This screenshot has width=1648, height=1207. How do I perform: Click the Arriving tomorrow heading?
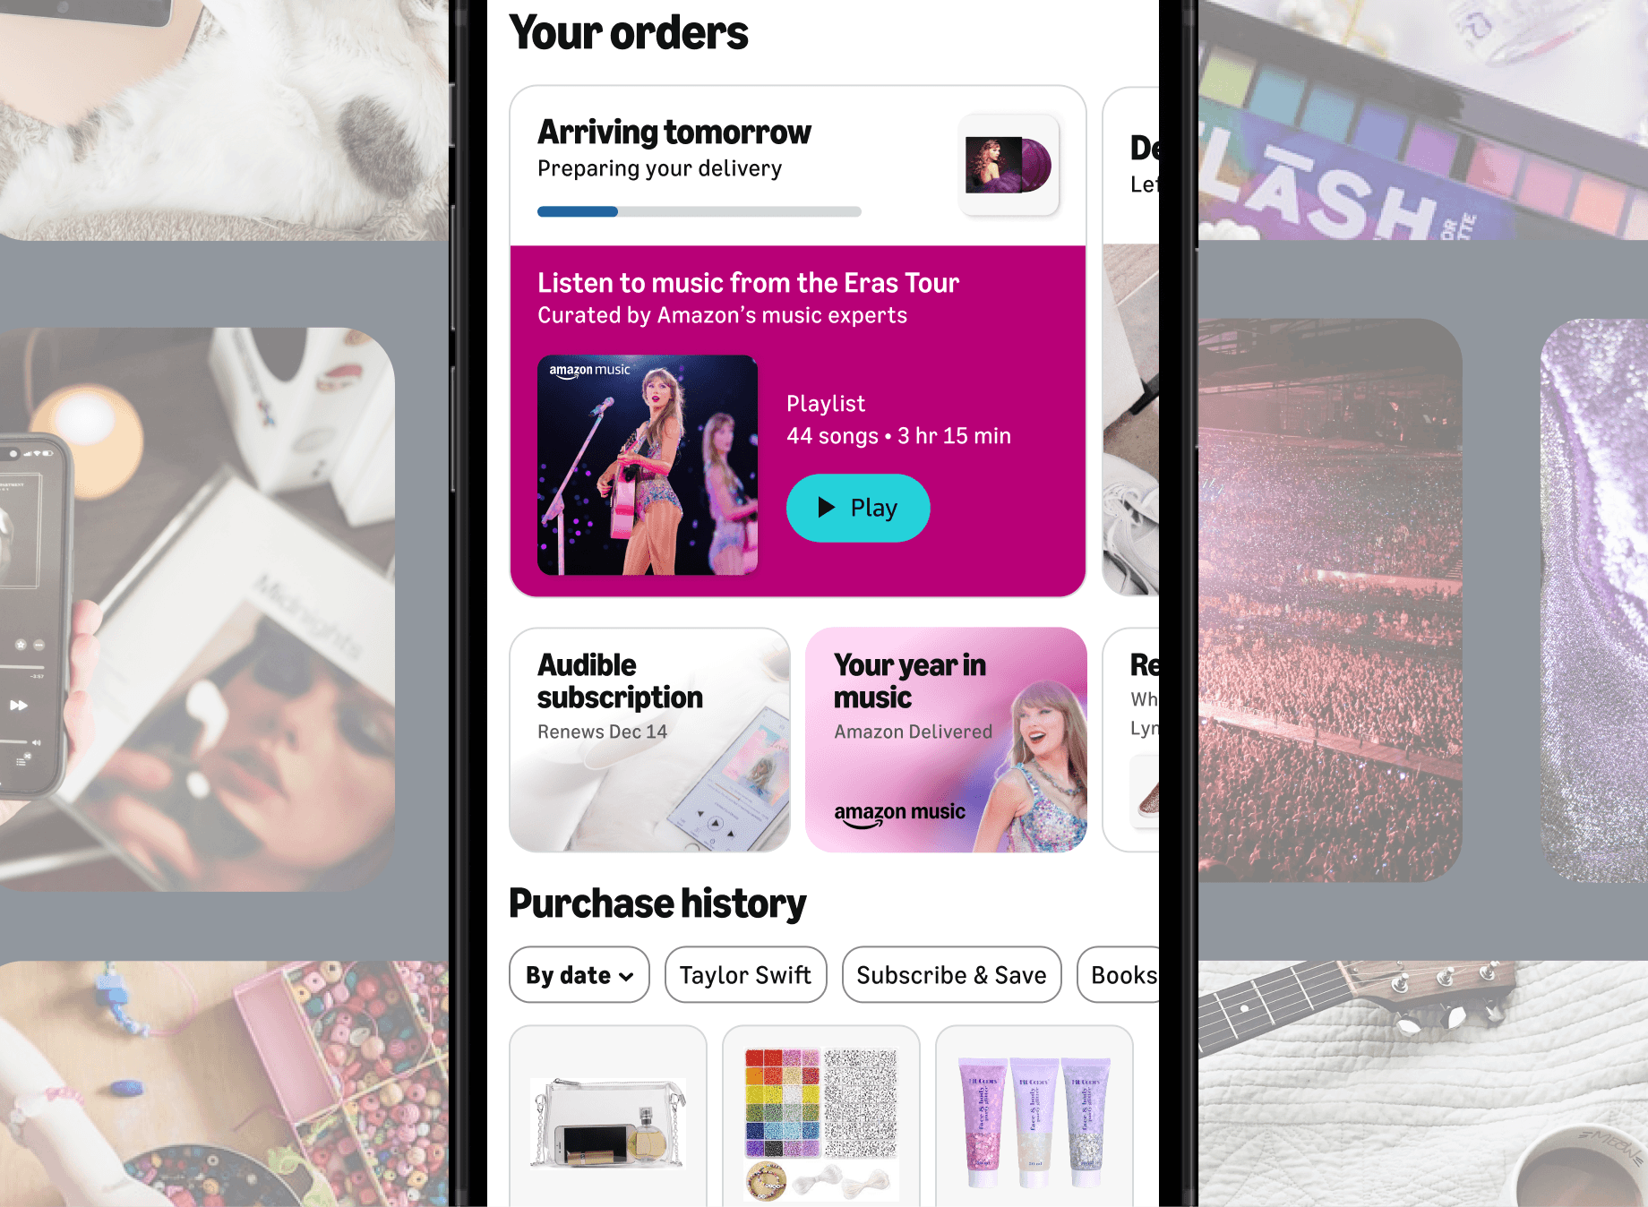click(x=674, y=133)
